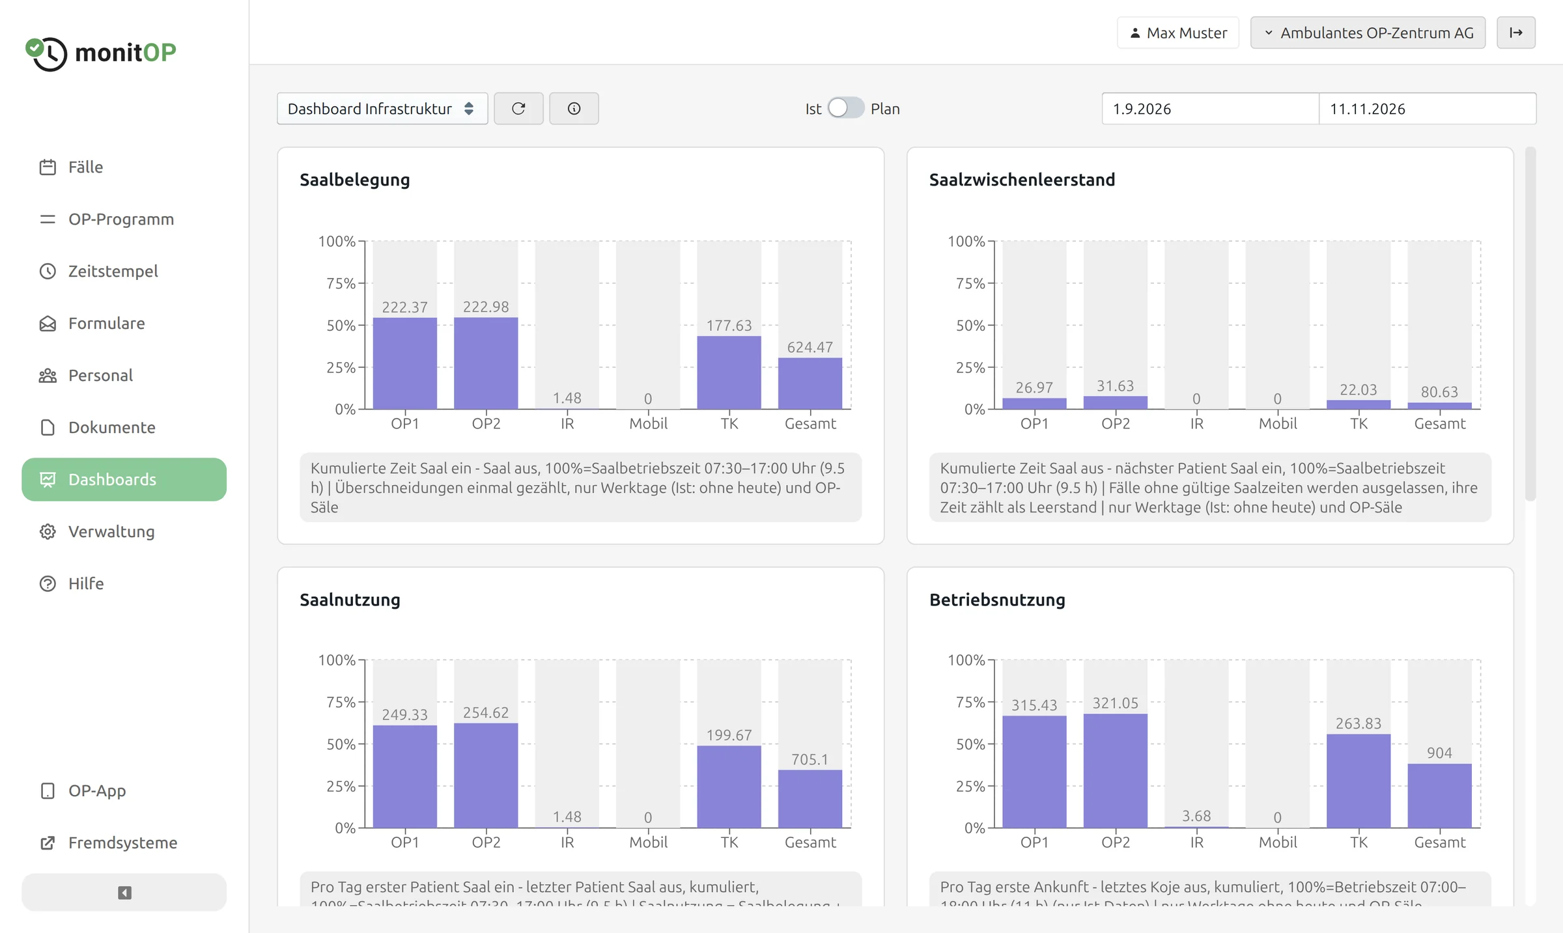Click OP2 bar in Saalzwischenleerstand chart
Screen dimensions: 1563x933
1116,403
